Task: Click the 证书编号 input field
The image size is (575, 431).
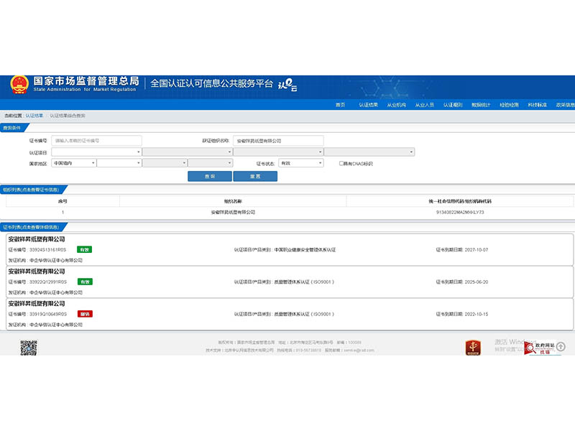Action: [96, 140]
